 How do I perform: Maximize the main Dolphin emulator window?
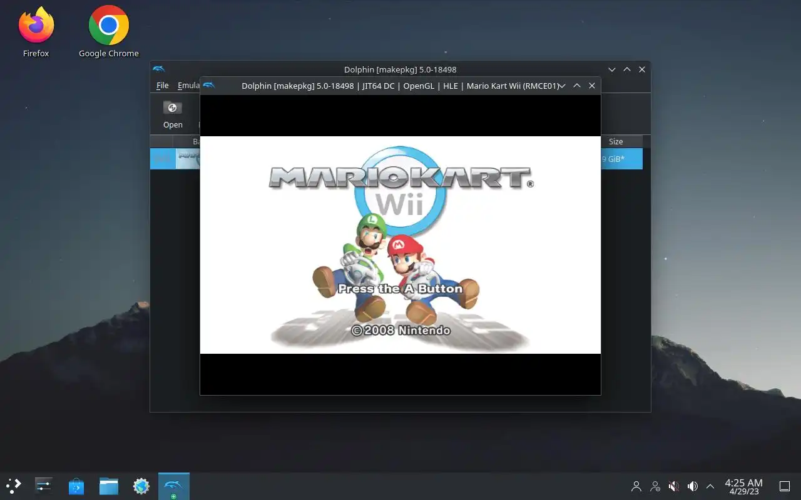point(627,69)
